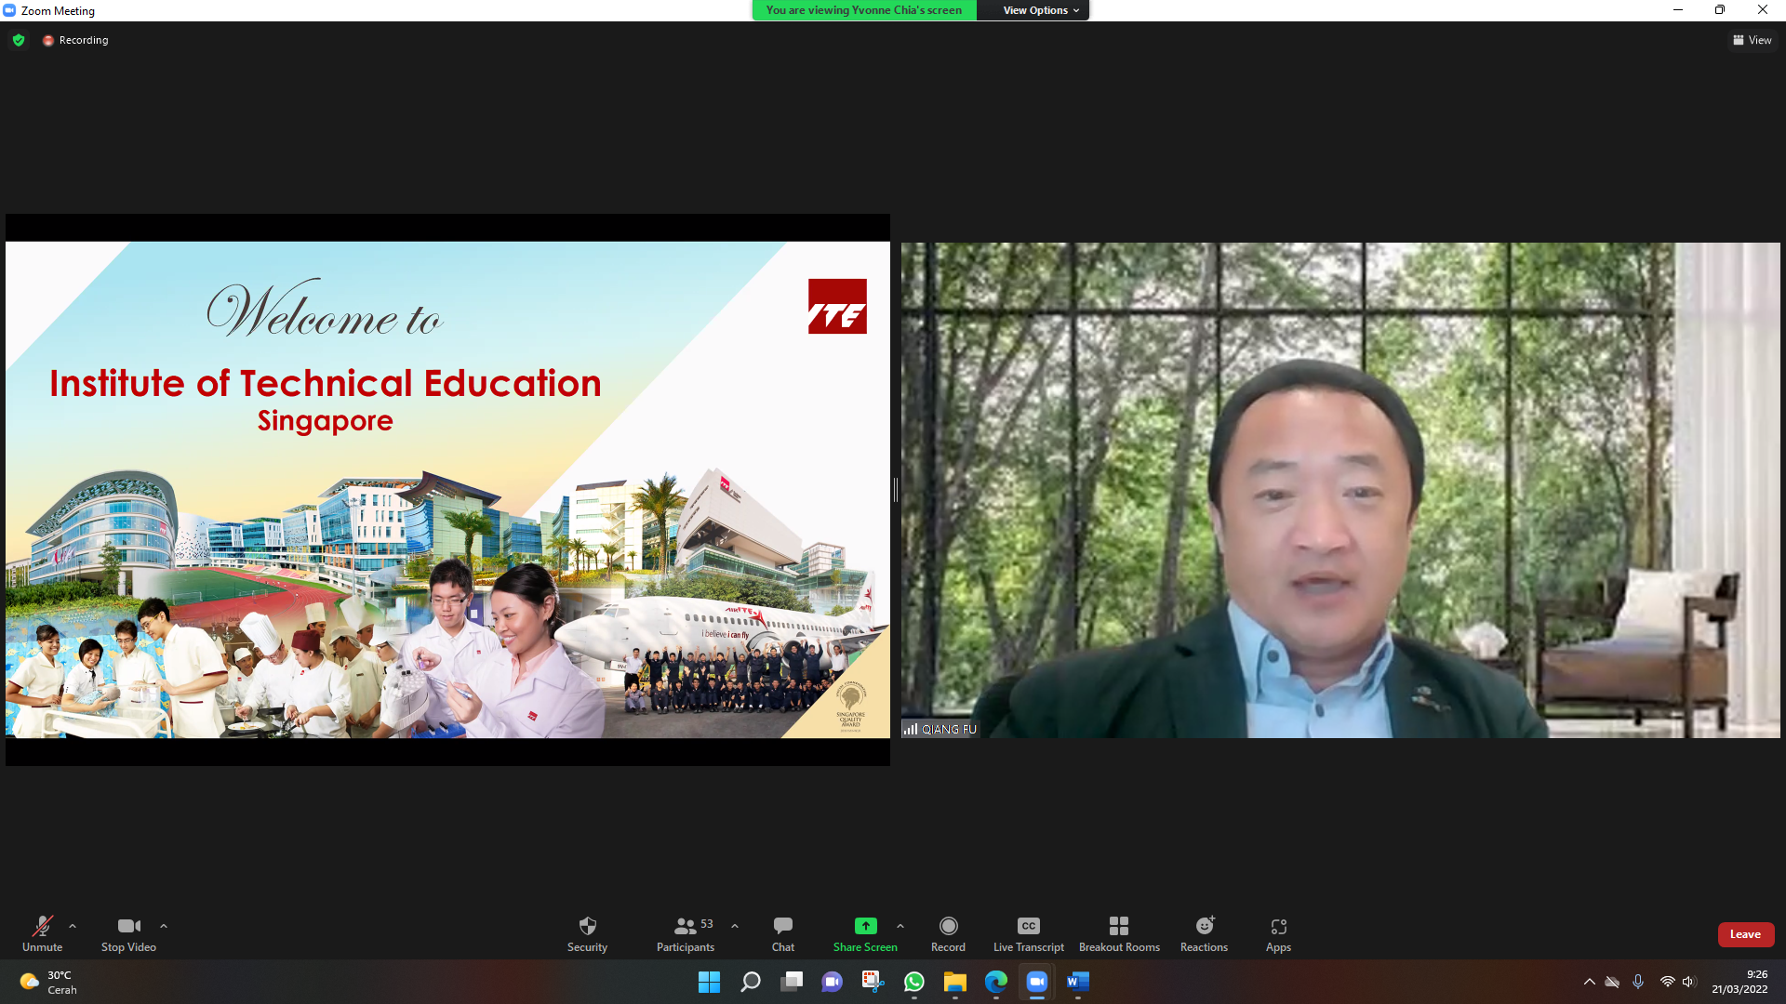Click the green Share Screen icon

coord(865,926)
